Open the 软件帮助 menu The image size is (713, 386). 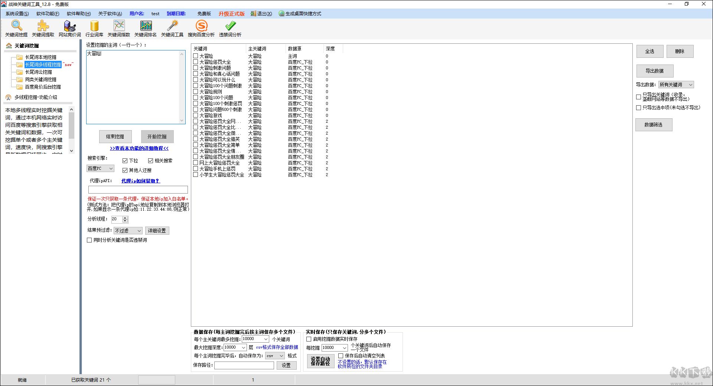pyautogui.click(x=79, y=14)
